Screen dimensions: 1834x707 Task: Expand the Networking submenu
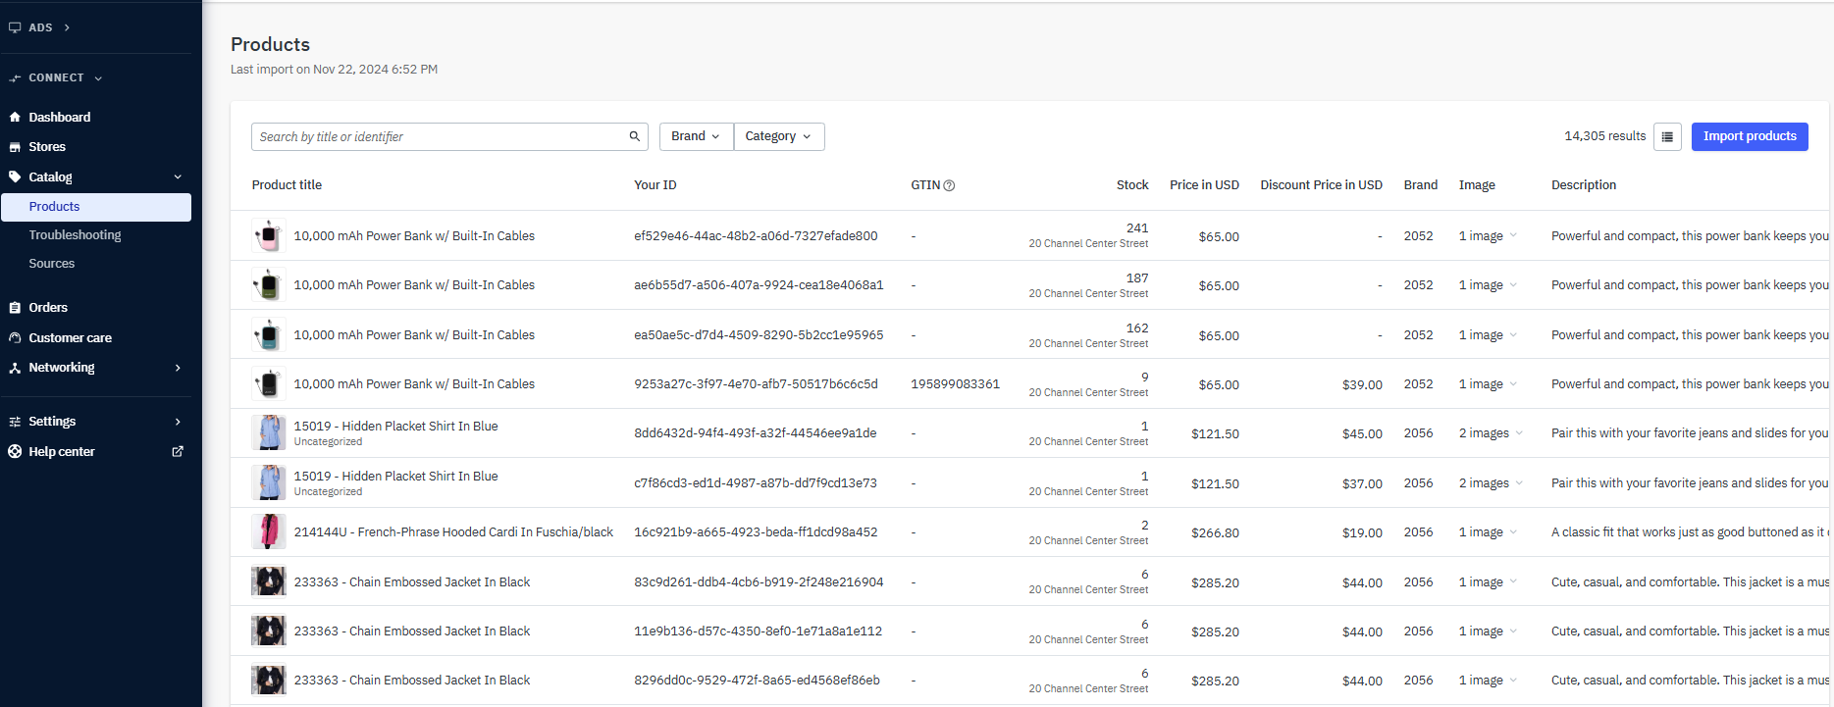(x=178, y=368)
